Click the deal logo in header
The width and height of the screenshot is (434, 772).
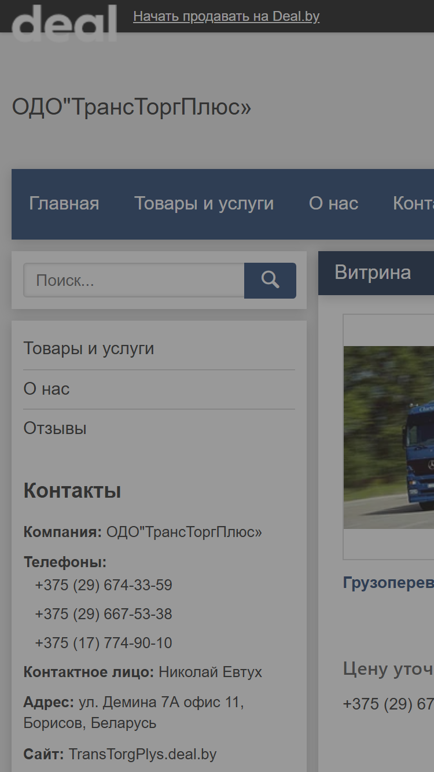click(64, 23)
